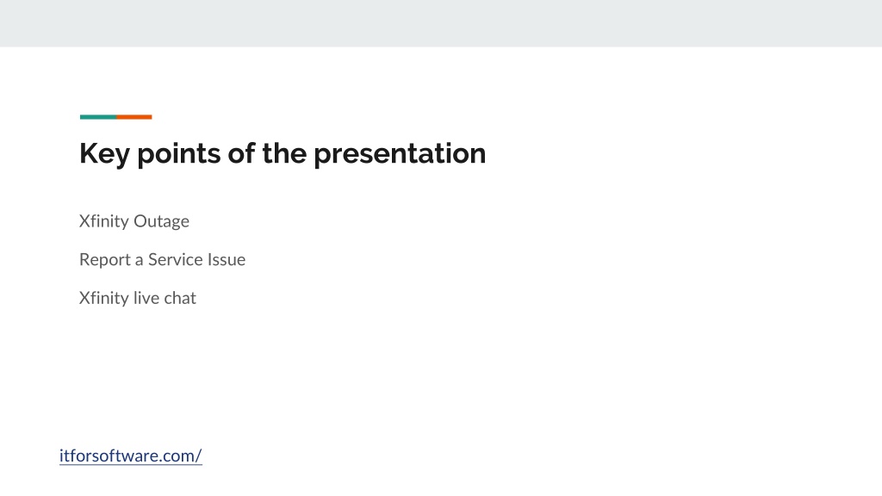Click the gray header band at top
Image resolution: width=882 pixels, height=496 pixels.
pos(441,23)
